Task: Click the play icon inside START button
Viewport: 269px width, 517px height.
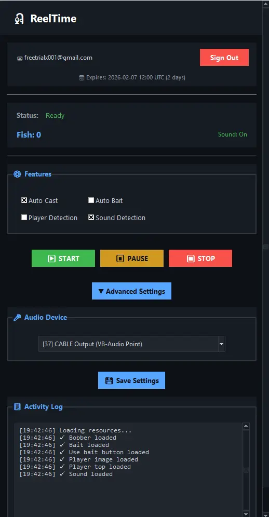Action: click(x=51, y=258)
